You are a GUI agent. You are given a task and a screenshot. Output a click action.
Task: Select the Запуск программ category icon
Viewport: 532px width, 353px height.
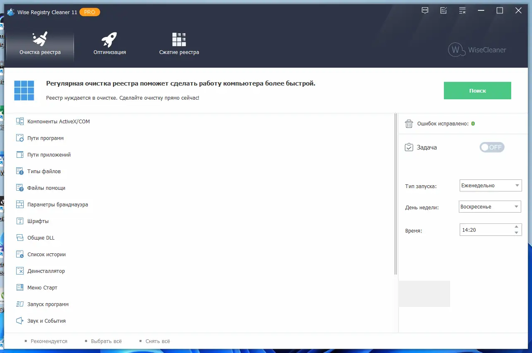click(20, 304)
